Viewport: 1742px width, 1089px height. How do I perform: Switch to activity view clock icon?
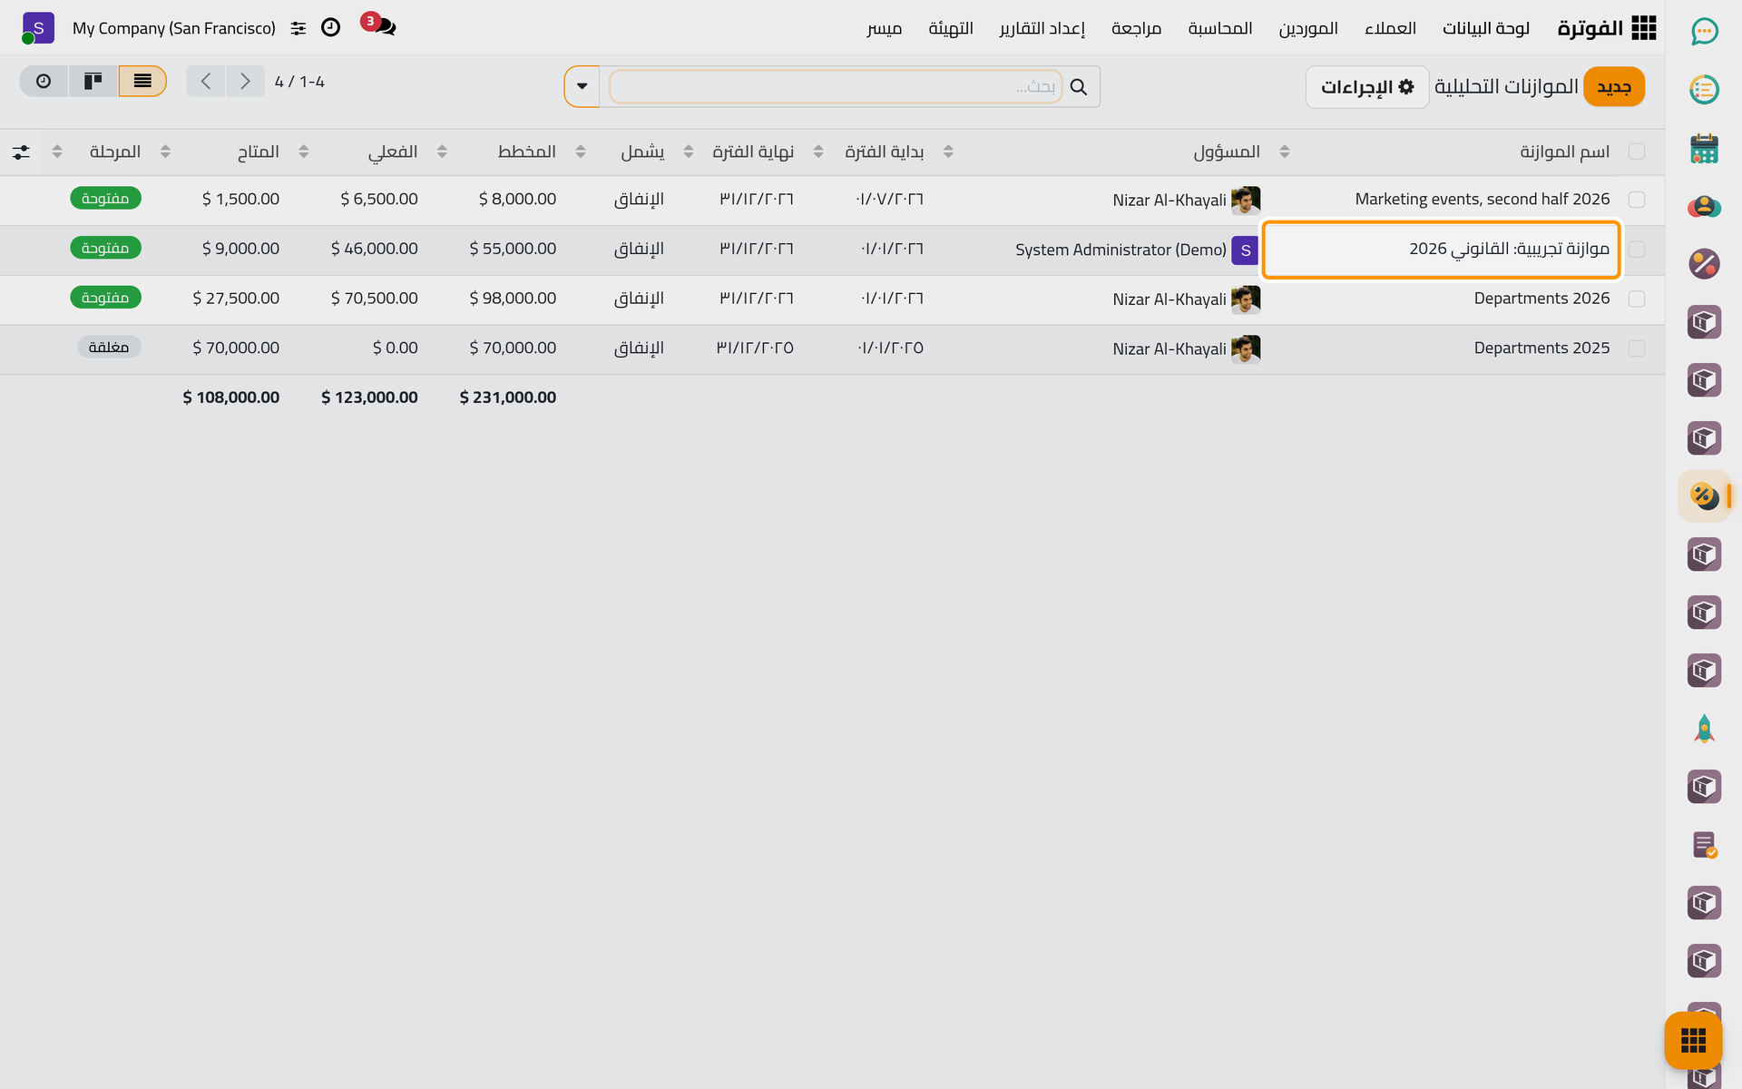(44, 81)
